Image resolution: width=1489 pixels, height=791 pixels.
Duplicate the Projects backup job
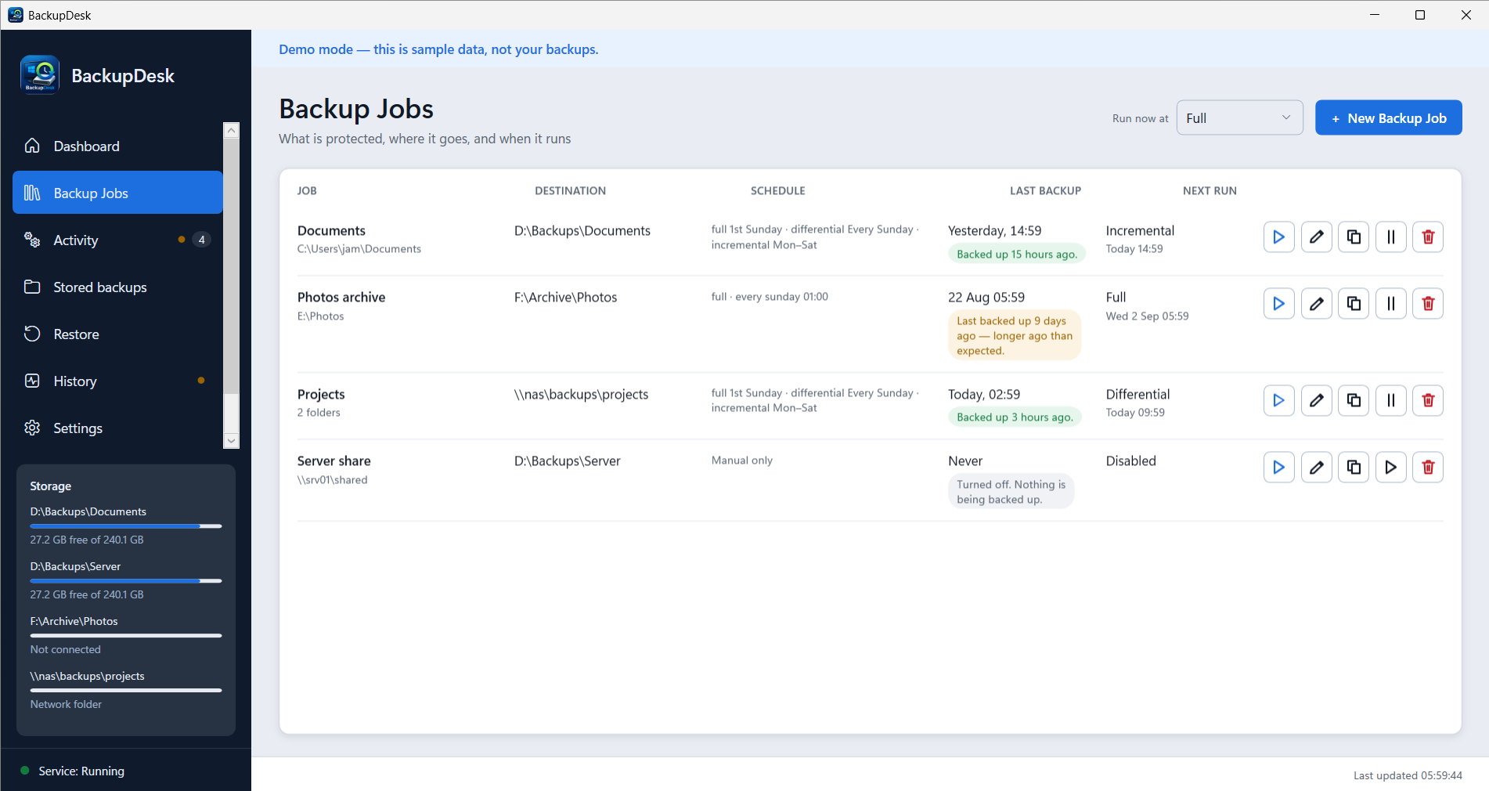tap(1354, 400)
